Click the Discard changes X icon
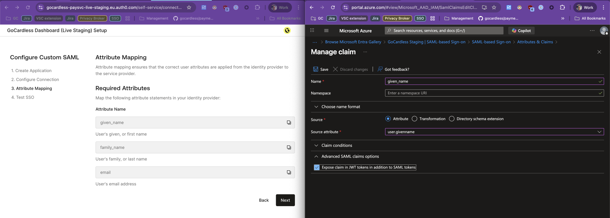 (335, 69)
